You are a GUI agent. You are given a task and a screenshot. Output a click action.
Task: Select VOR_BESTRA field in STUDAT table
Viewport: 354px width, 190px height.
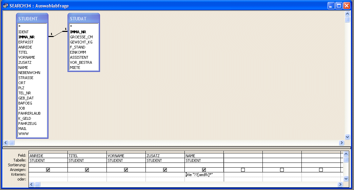pyautogui.click(x=81, y=62)
